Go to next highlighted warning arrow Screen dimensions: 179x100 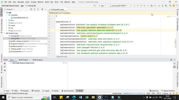coord(175,16)
